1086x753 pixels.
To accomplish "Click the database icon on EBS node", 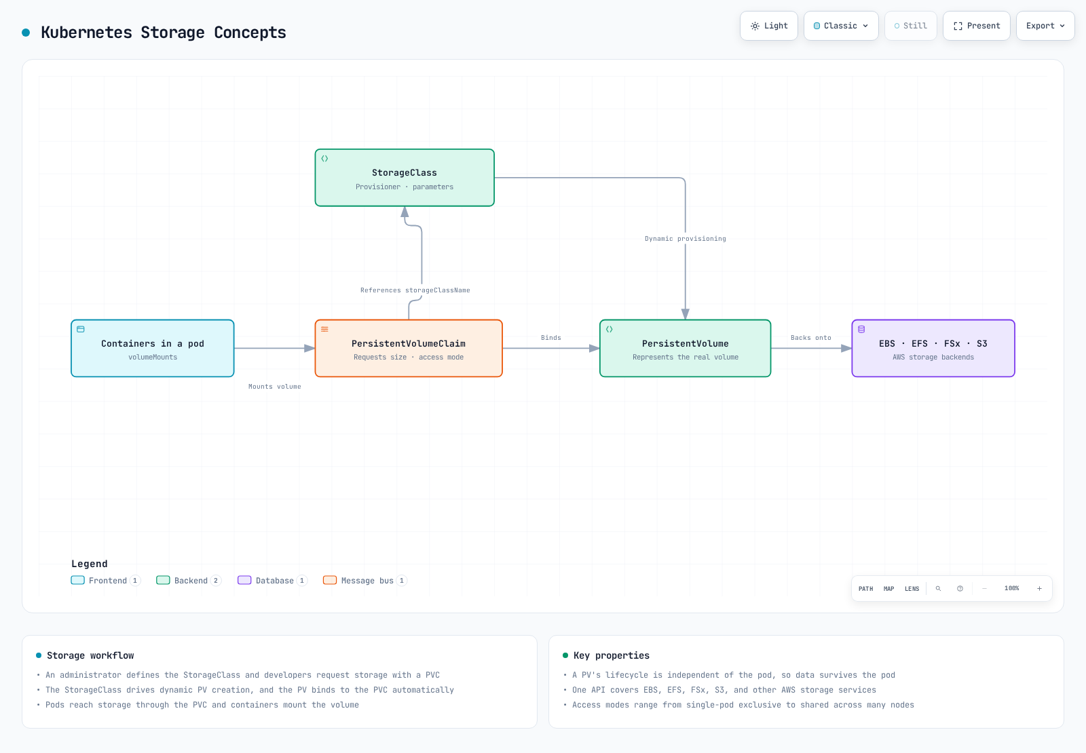I will 861,330.
